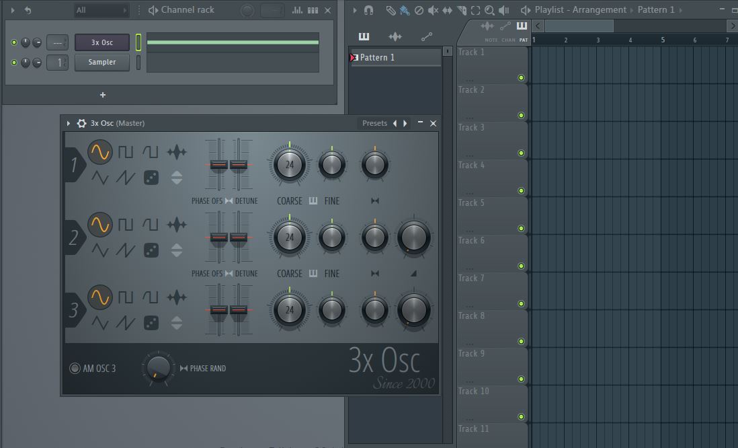This screenshot has height=448, width=738.
Task: Choose the Select marquee tool in Playlist
Action: [475, 10]
